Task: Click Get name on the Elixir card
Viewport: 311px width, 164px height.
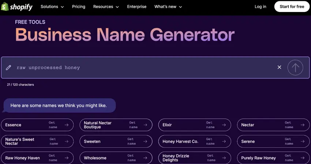Action: point(210,125)
